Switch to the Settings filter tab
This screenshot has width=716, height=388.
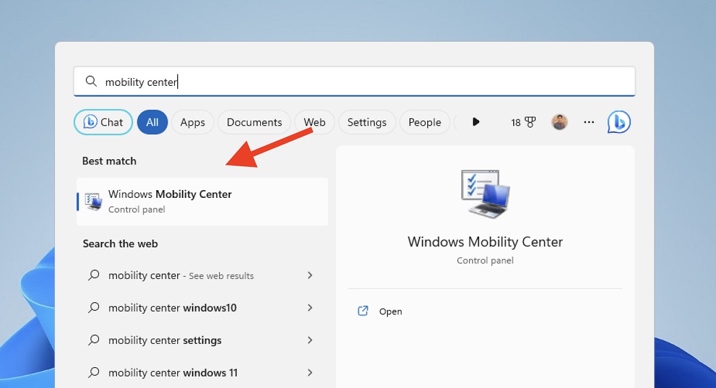(x=367, y=122)
